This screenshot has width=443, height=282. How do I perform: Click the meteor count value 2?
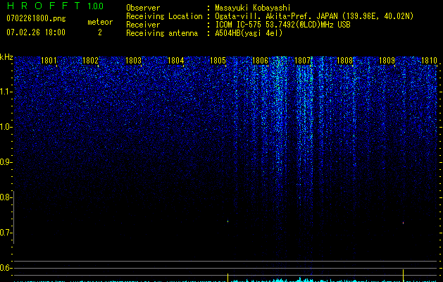coord(100,32)
